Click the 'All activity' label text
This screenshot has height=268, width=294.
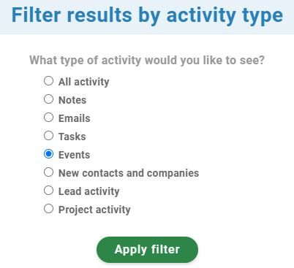pos(83,82)
